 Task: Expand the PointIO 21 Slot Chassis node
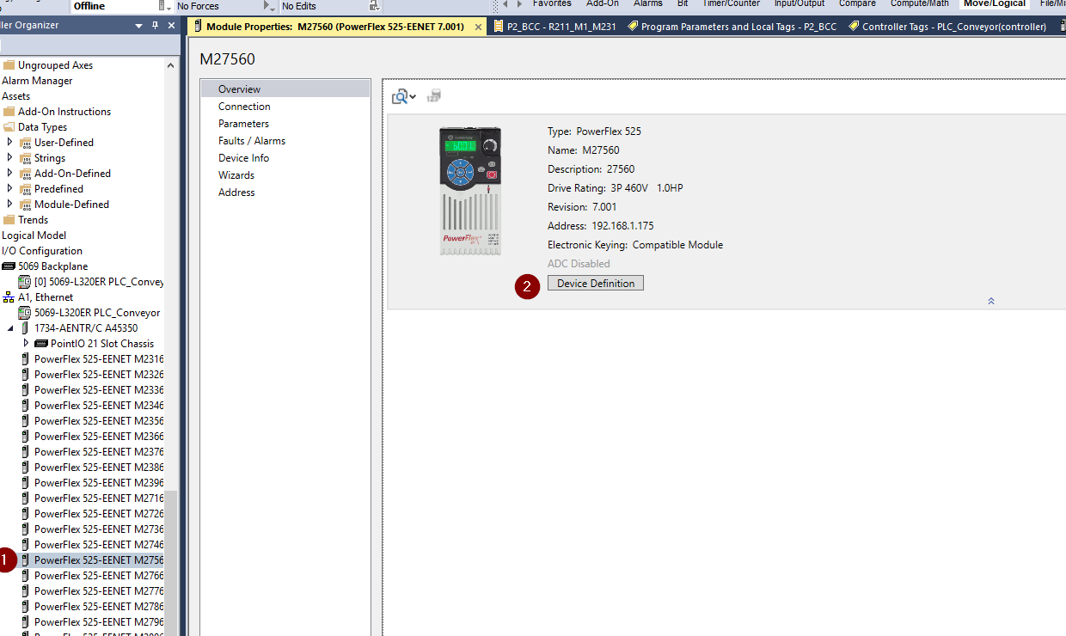(x=26, y=344)
